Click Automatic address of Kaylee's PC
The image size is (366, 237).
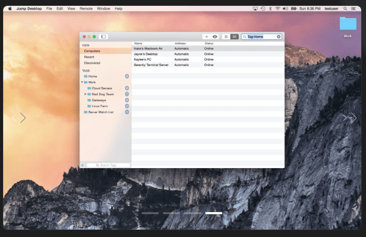pos(181,59)
